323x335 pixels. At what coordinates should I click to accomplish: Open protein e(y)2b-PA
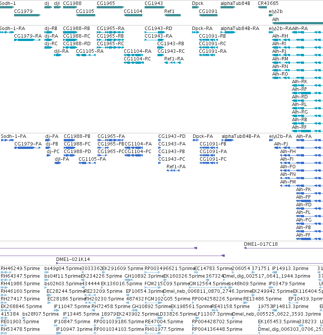coord(271,140)
